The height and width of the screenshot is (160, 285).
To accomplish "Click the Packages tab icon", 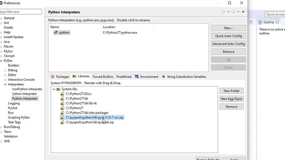I will [x=53, y=76].
